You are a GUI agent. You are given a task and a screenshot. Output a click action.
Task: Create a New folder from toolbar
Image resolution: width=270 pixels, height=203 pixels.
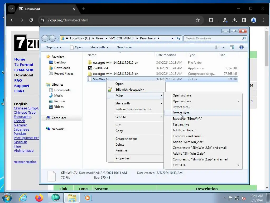(124, 47)
